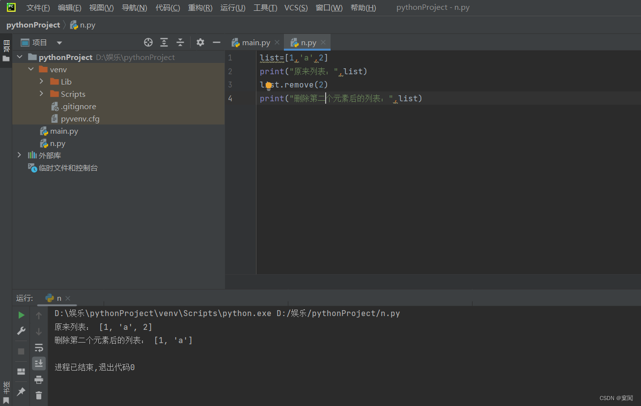
Task: Click the console text '进程已结束,退出代码0'
Action: coord(95,367)
